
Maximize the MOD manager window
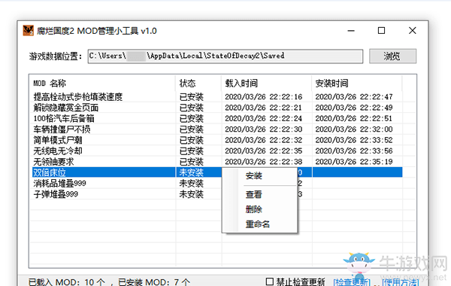pos(381,31)
